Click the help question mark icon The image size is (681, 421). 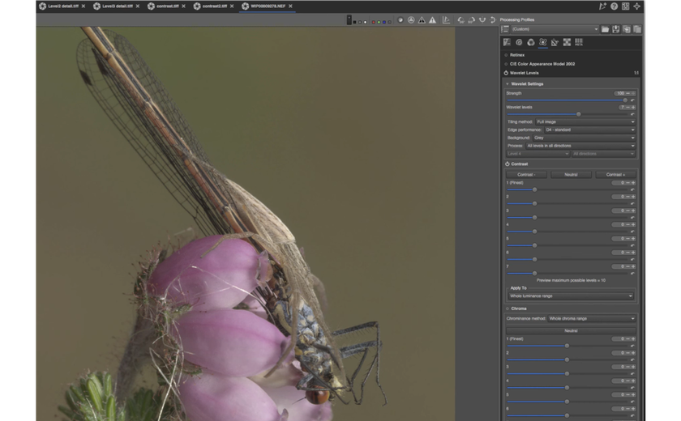point(615,6)
